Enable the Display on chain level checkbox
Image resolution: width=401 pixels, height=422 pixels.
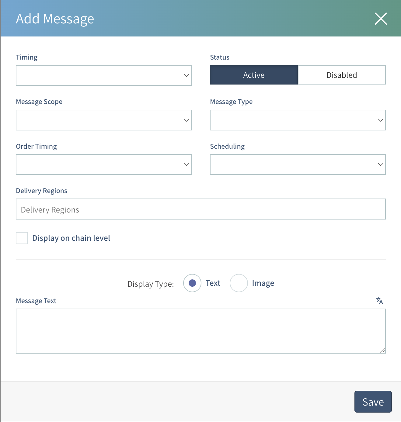22,238
